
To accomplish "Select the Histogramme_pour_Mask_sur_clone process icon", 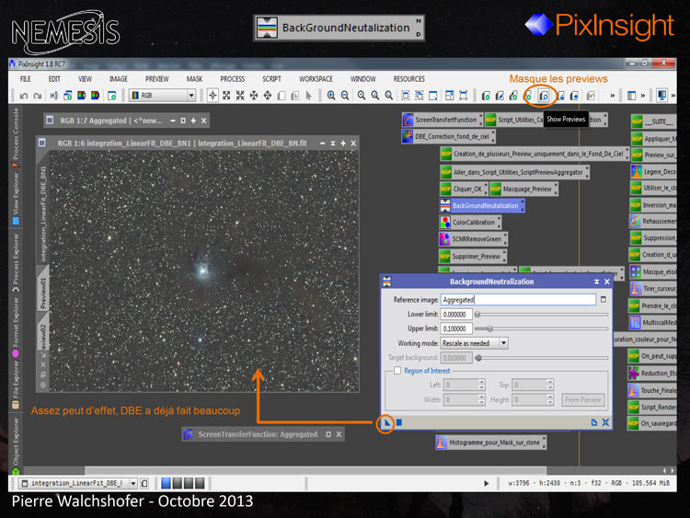I will point(490,443).
